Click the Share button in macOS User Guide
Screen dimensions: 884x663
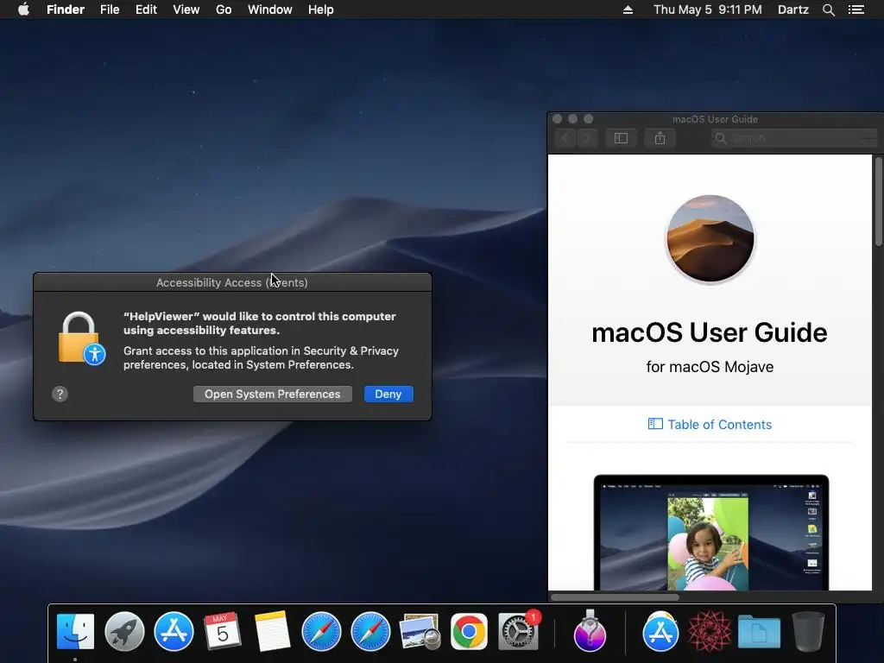click(660, 138)
